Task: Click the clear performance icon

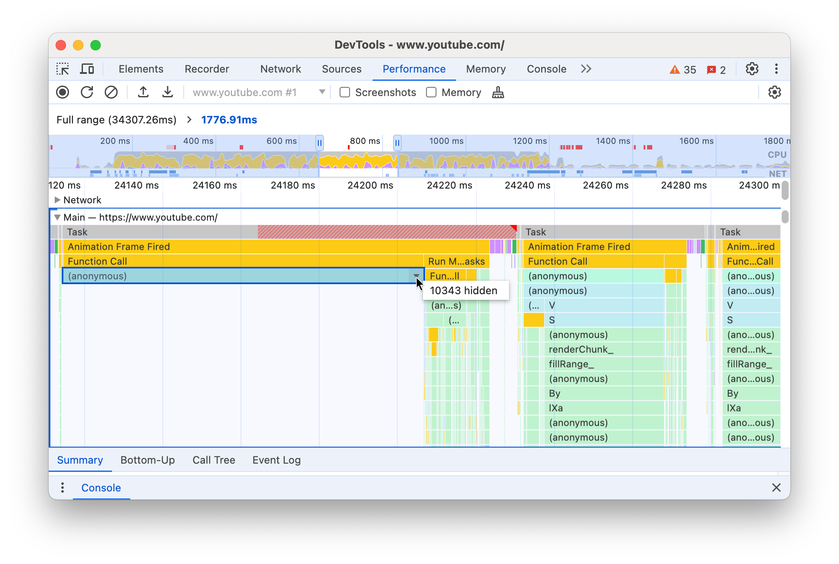Action: [111, 93]
